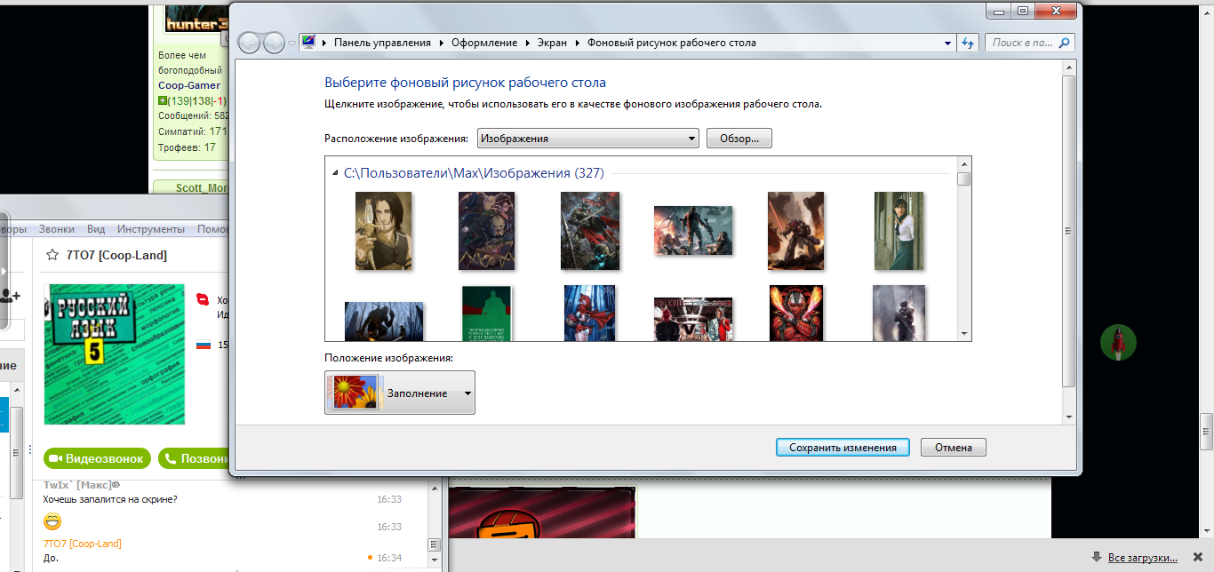Click the star icon beside 7TO7 [Coop-Land]
1214x572 pixels.
(x=53, y=256)
